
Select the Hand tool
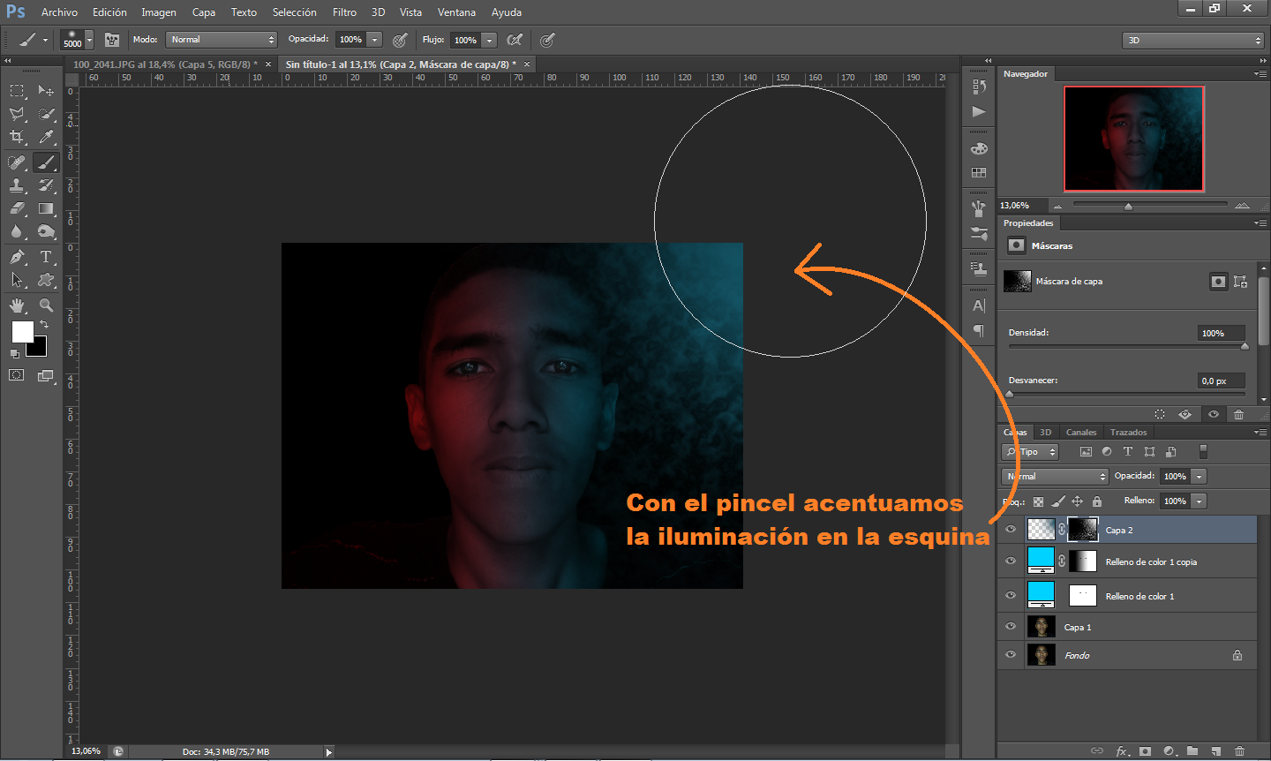coord(17,305)
